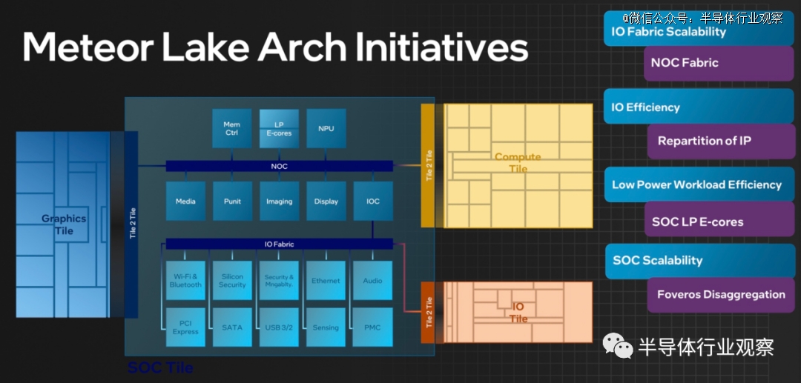Select the PMC block

373,327
